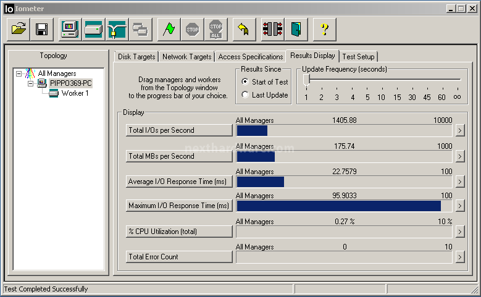Screen dimensions: 481x297
Task: Add a new network worker
Action: (117, 30)
